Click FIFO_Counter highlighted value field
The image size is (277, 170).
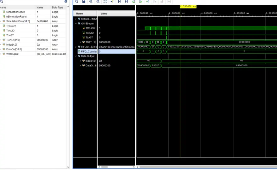coord(117,51)
